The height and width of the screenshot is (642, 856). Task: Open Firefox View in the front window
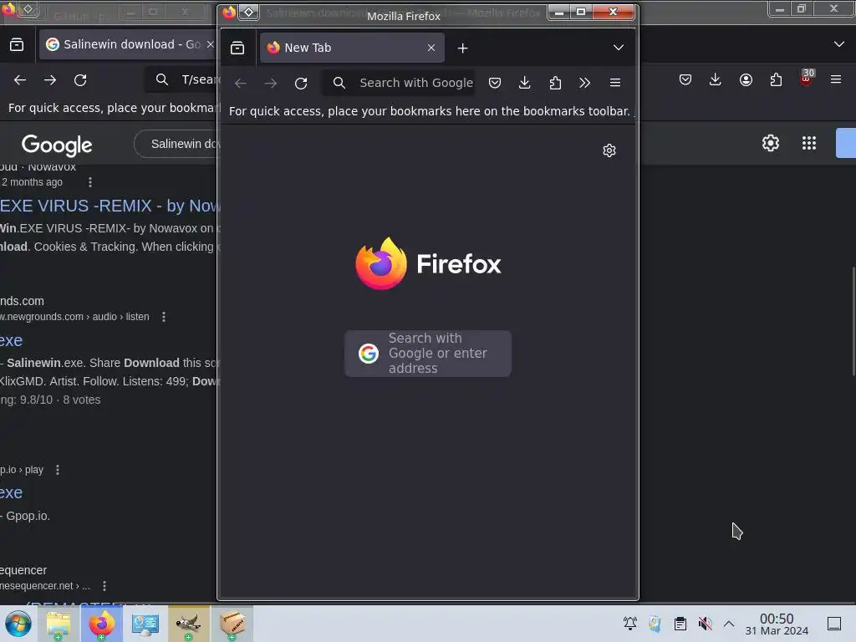tap(237, 48)
